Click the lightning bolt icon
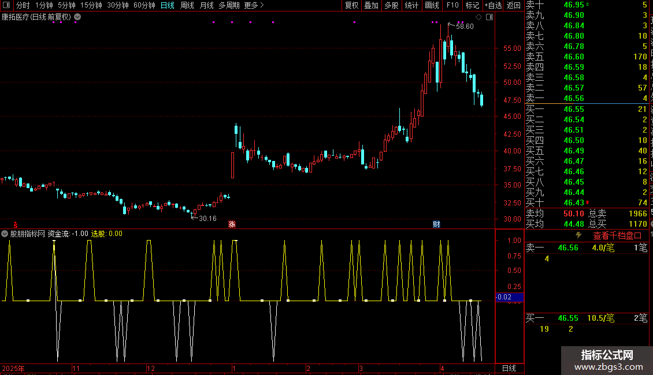The image size is (653, 375). click(x=578, y=235)
